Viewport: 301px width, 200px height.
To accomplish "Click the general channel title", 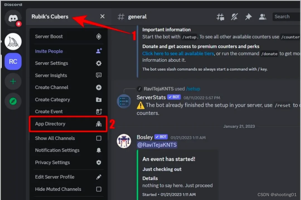I will click(x=137, y=17).
